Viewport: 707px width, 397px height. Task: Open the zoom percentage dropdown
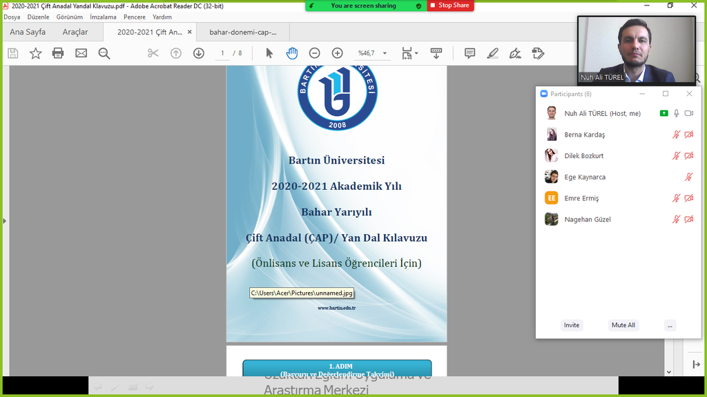point(385,53)
